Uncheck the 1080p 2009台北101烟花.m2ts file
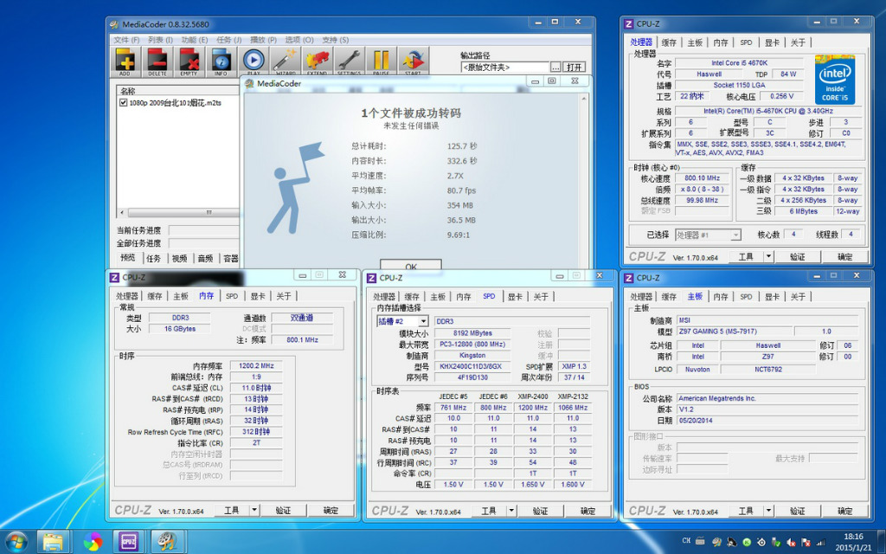 [123, 103]
